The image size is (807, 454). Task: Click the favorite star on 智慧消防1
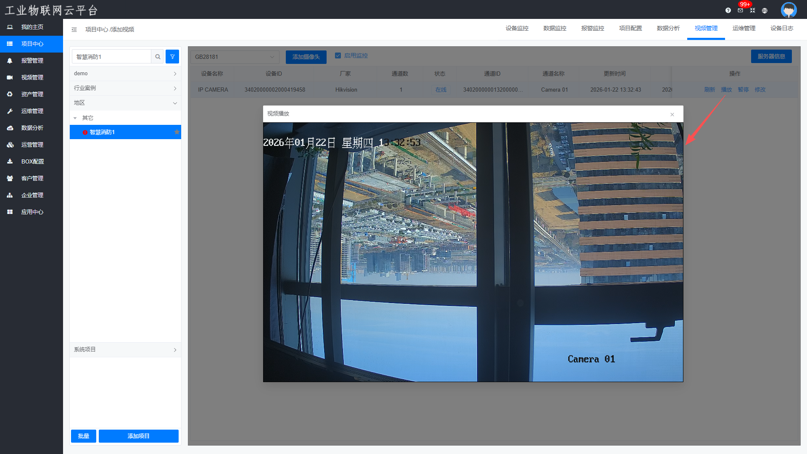(x=177, y=132)
